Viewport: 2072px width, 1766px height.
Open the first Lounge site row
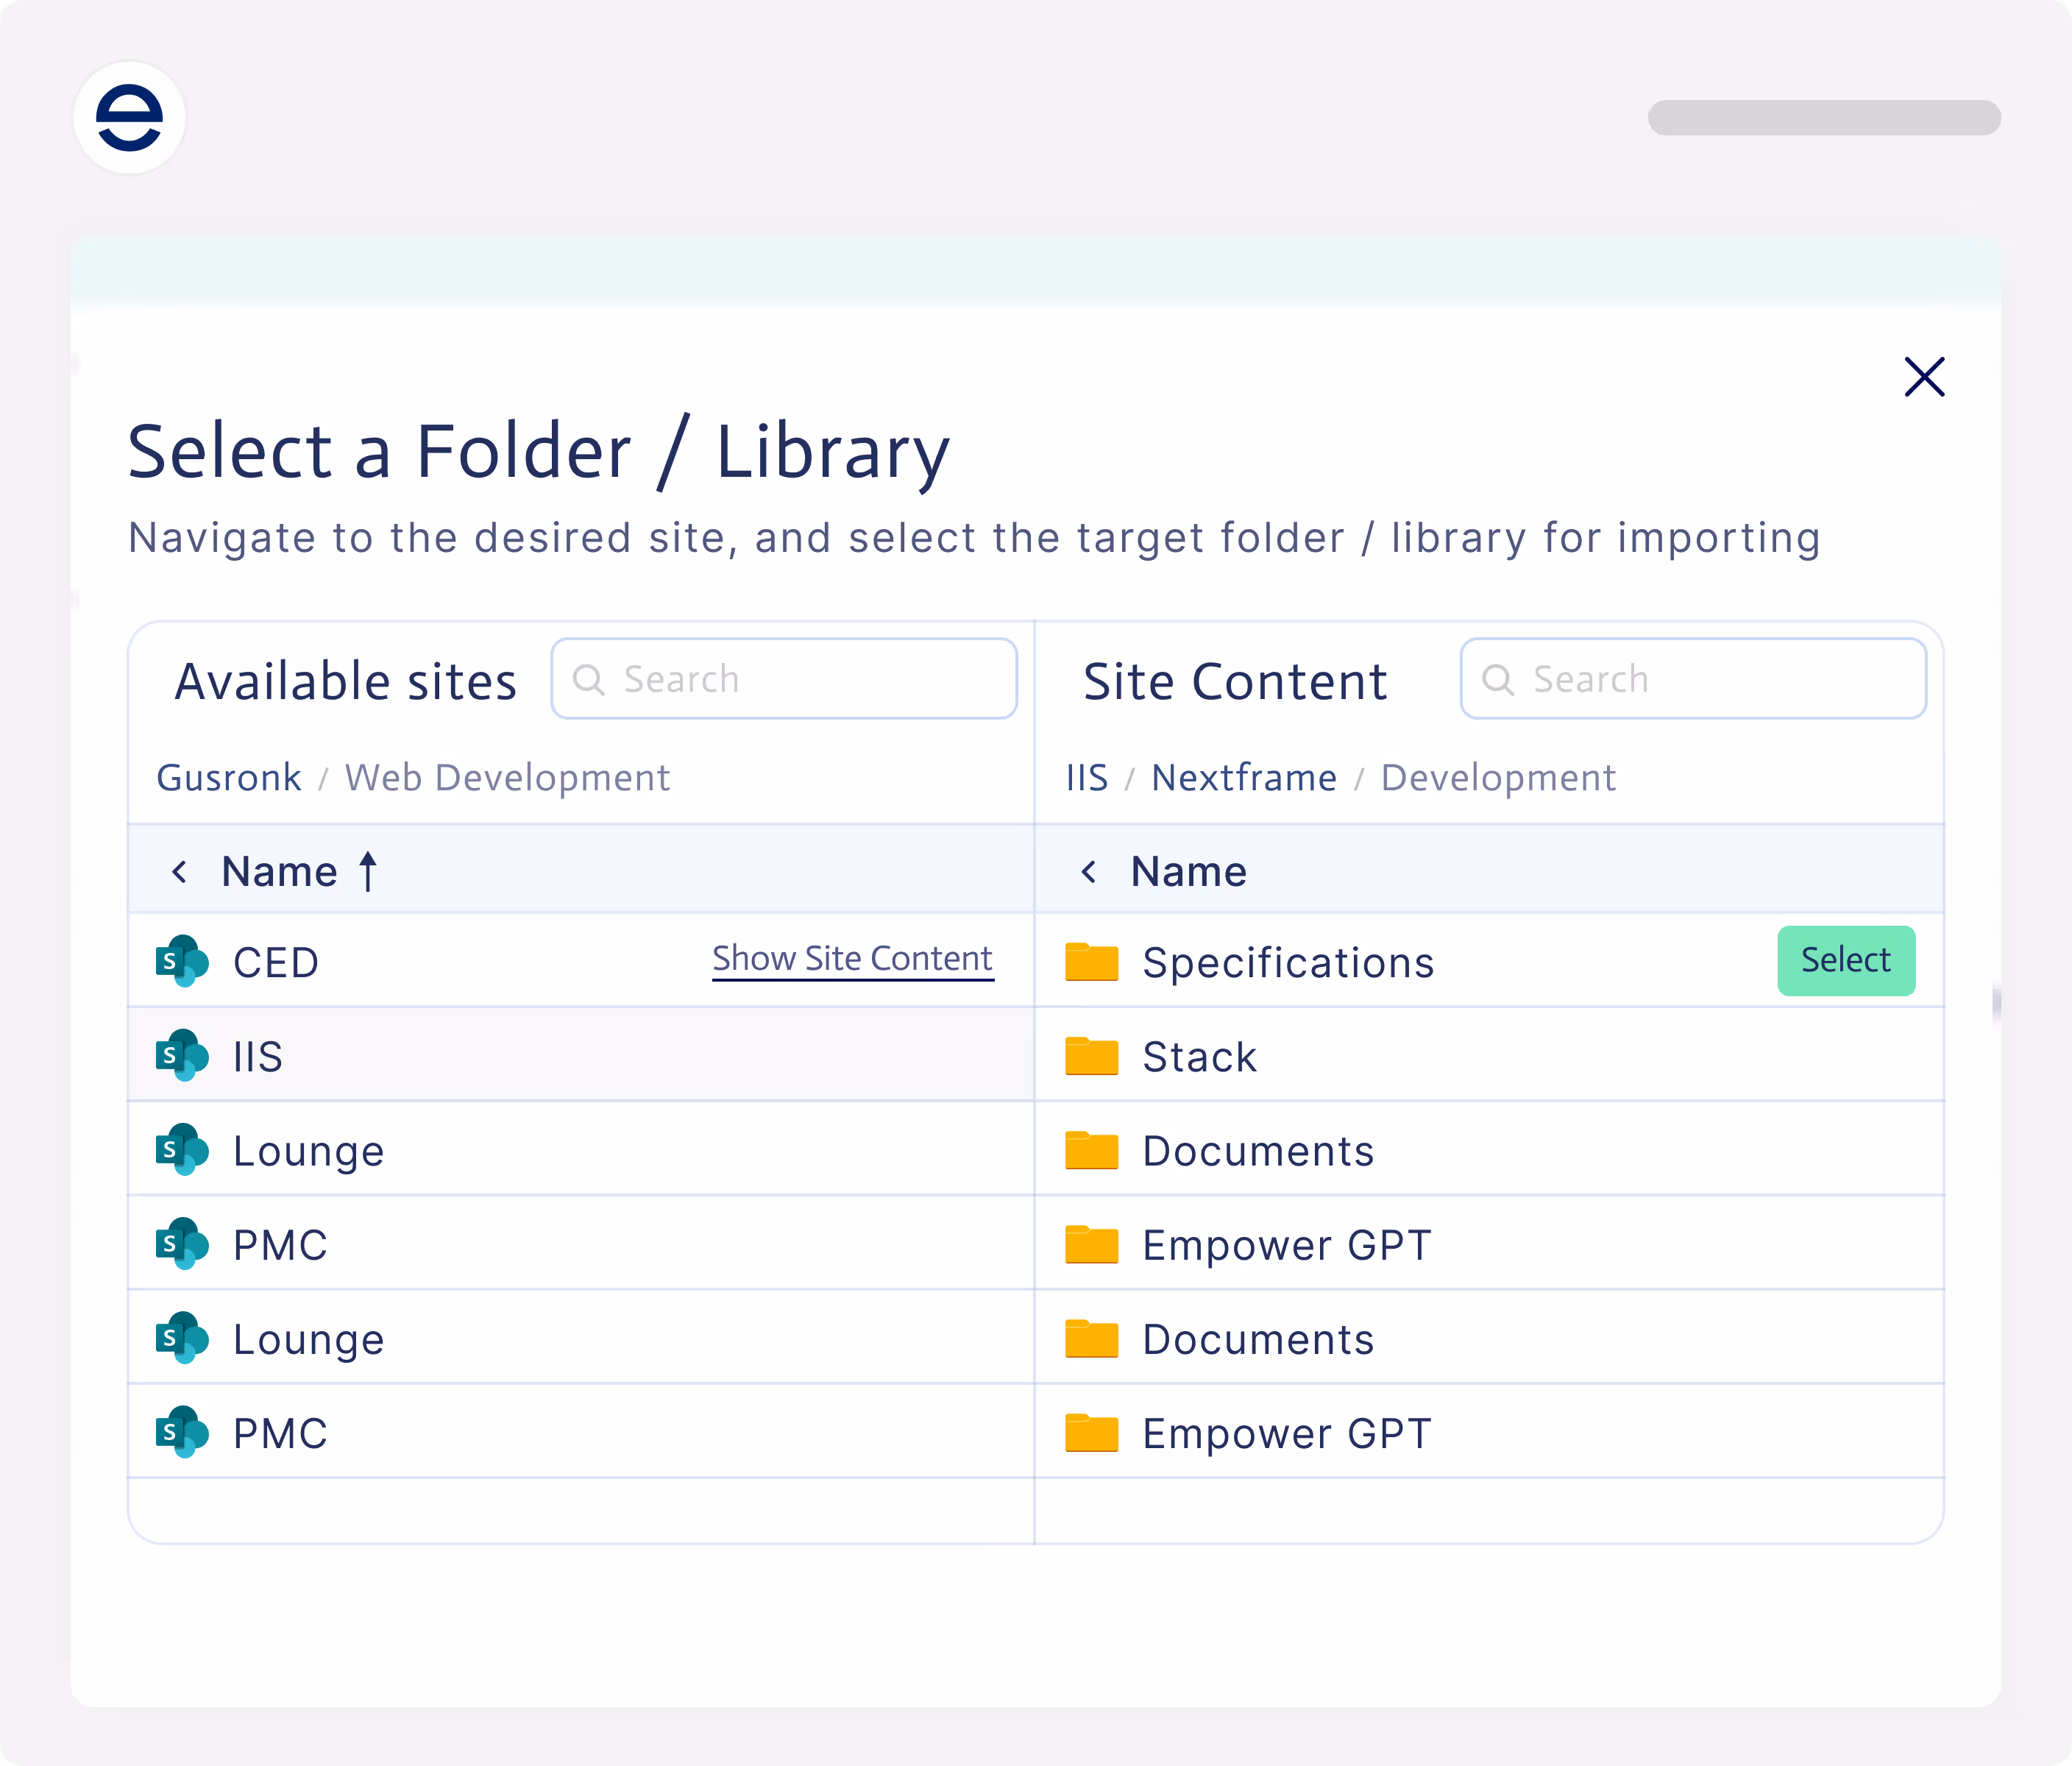308,1151
